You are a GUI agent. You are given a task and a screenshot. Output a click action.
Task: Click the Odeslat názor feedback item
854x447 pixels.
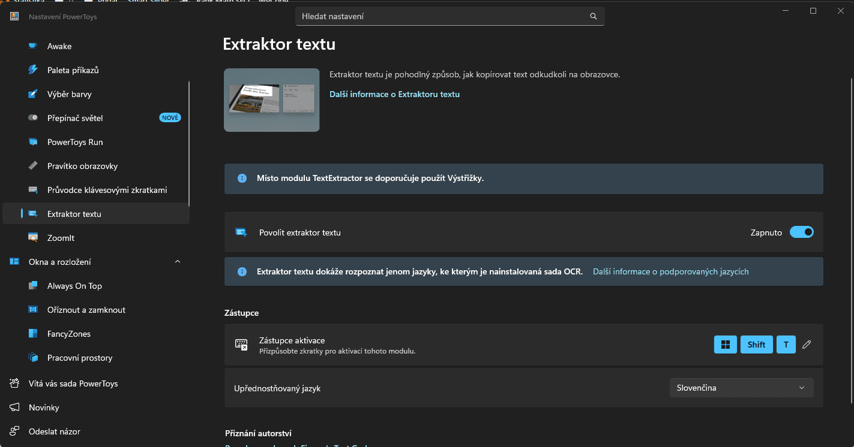click(54, 431)
